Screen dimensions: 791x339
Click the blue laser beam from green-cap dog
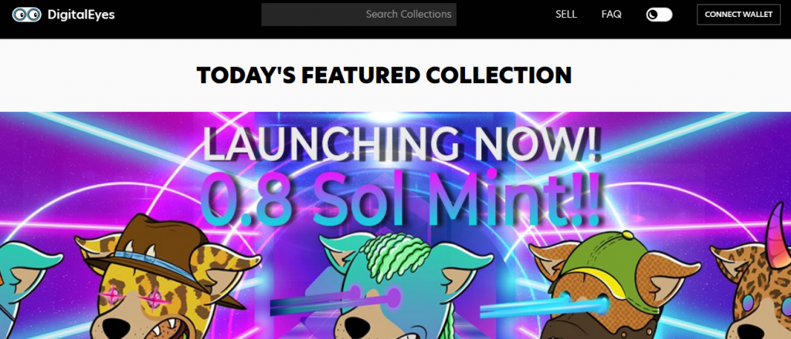(544, 307)
